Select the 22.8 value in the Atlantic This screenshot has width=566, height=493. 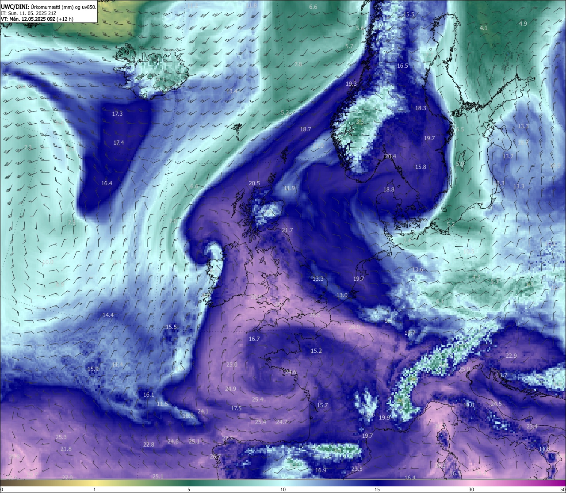(149, 444)
